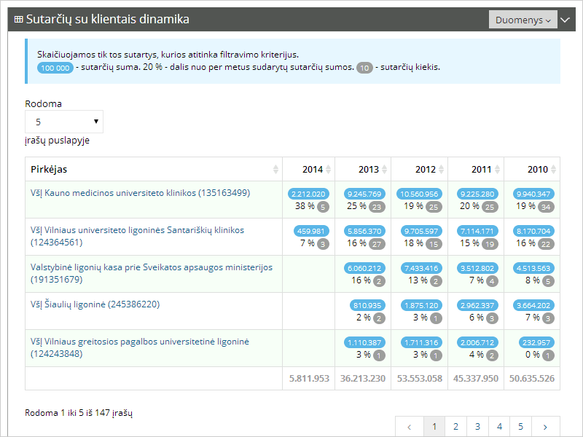Image resolution: width=583 pixels, height=437 pixels.
Task: Click the 38 % share for Kauno 2014
Action: [x=305, y=206]
